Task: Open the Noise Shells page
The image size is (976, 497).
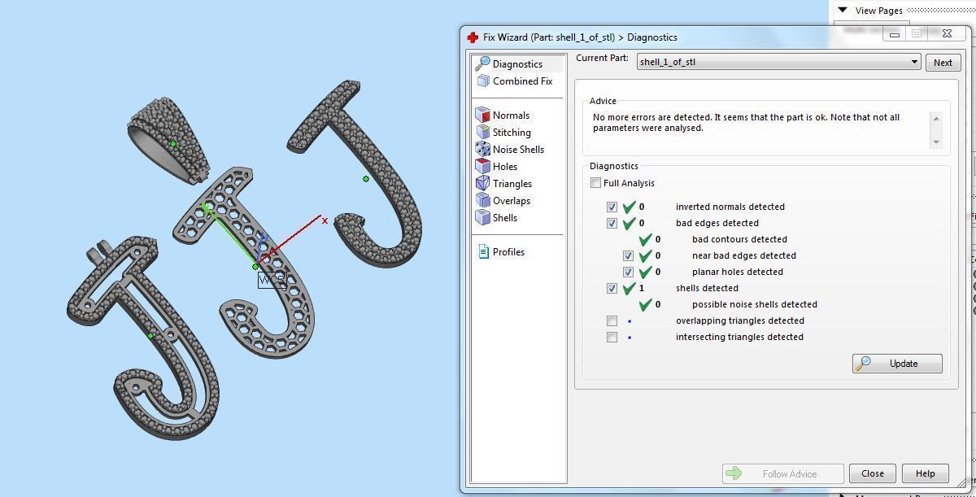Action: pos(510,150)
